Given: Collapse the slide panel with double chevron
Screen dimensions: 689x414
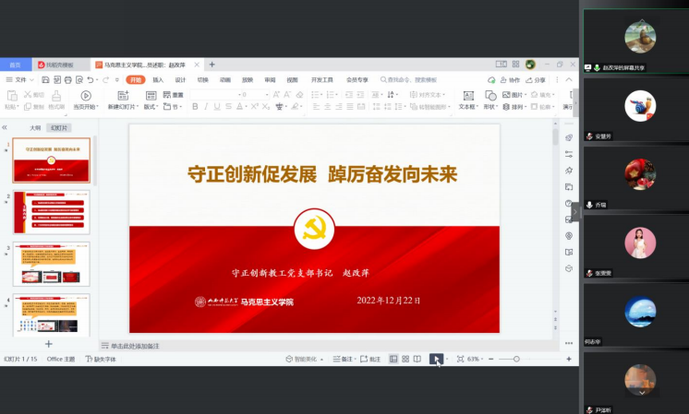Looking at the screenshot, I should (5, 128).
